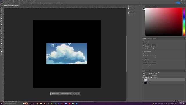Select the Horizontal Type tool
The width and height of the screenshot is (186, 105).
(x=1, y=38)
